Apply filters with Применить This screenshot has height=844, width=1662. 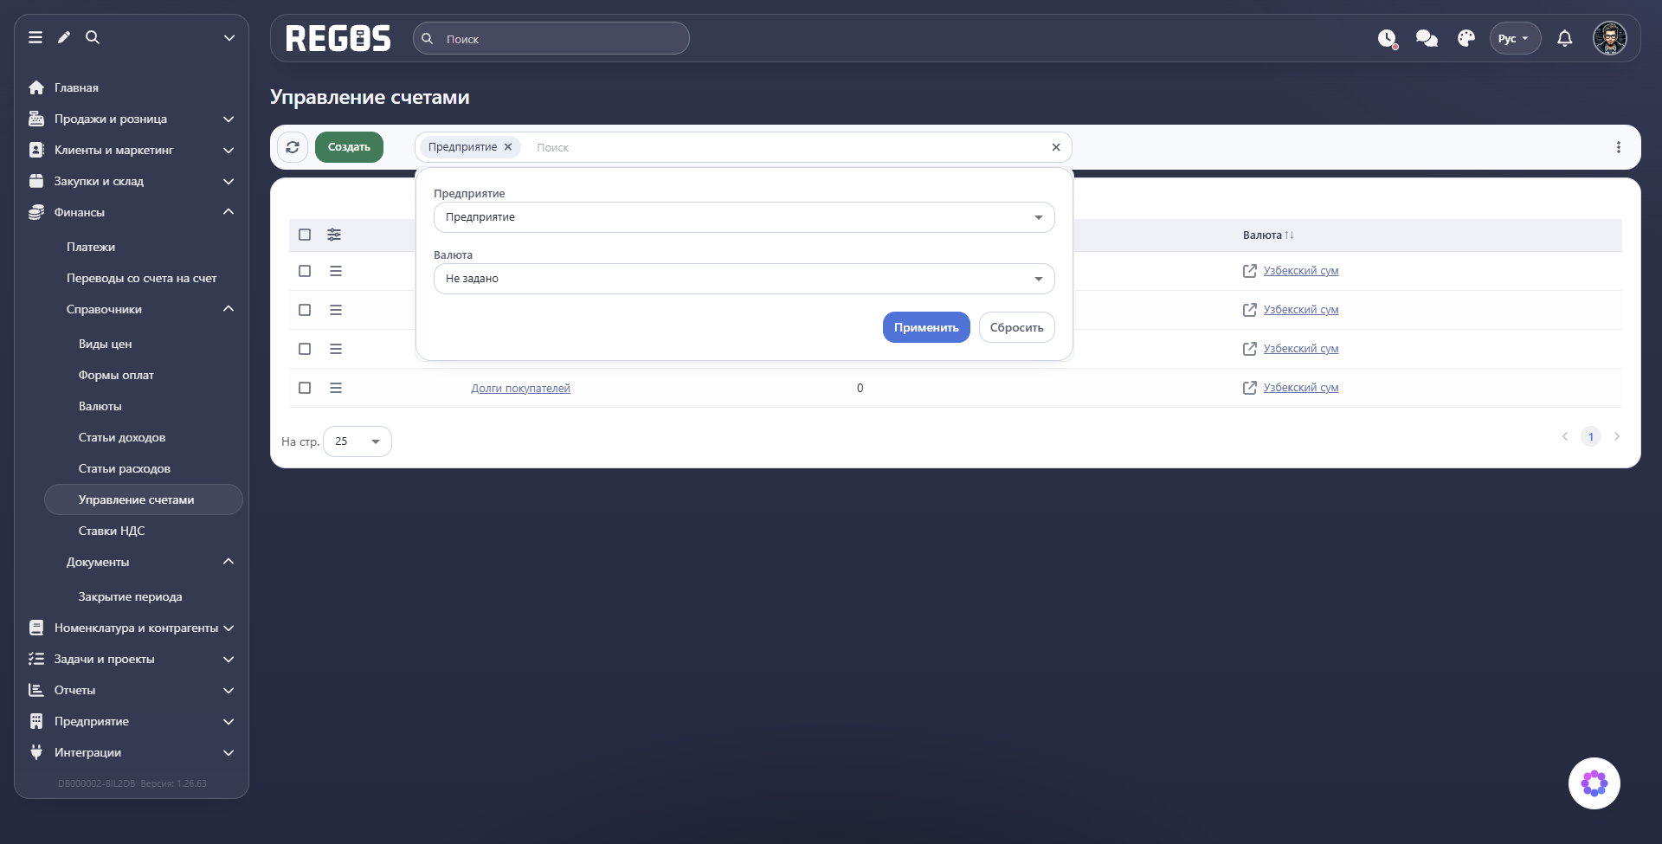click(926, 327)
